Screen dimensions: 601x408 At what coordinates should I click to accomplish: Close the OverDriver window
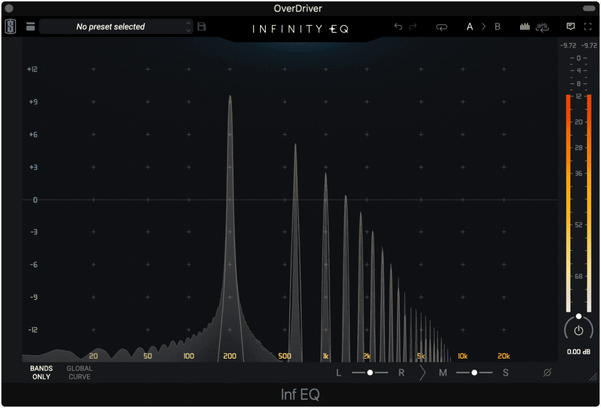coord(9,8)
